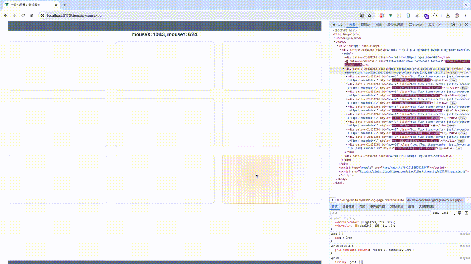This screenshot has height=264, width=471.
Task: Open DevTools settings gear
Action: (453, 25)
